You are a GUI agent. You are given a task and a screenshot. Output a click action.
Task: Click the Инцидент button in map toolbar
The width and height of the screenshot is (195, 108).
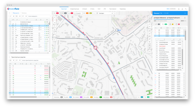(x=77, y=13)
